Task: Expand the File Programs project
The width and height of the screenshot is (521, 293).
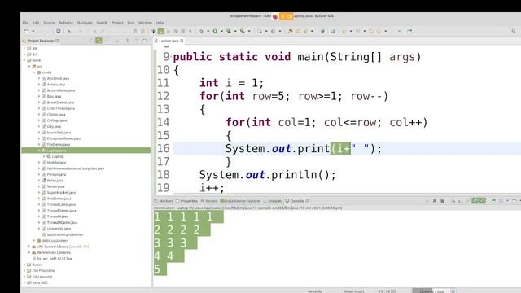Action: [x=24, y=270]
